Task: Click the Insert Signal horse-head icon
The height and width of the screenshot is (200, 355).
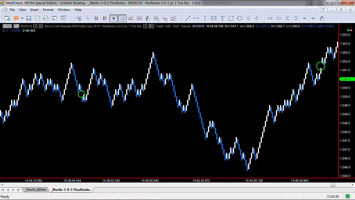Action: [148, 19]
